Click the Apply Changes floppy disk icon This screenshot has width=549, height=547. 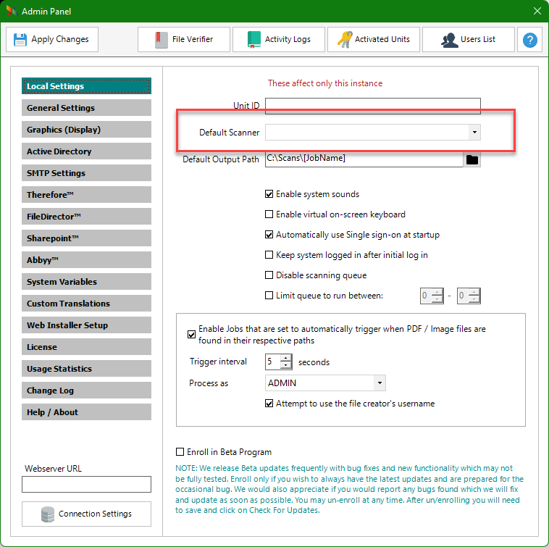(20, 40)
